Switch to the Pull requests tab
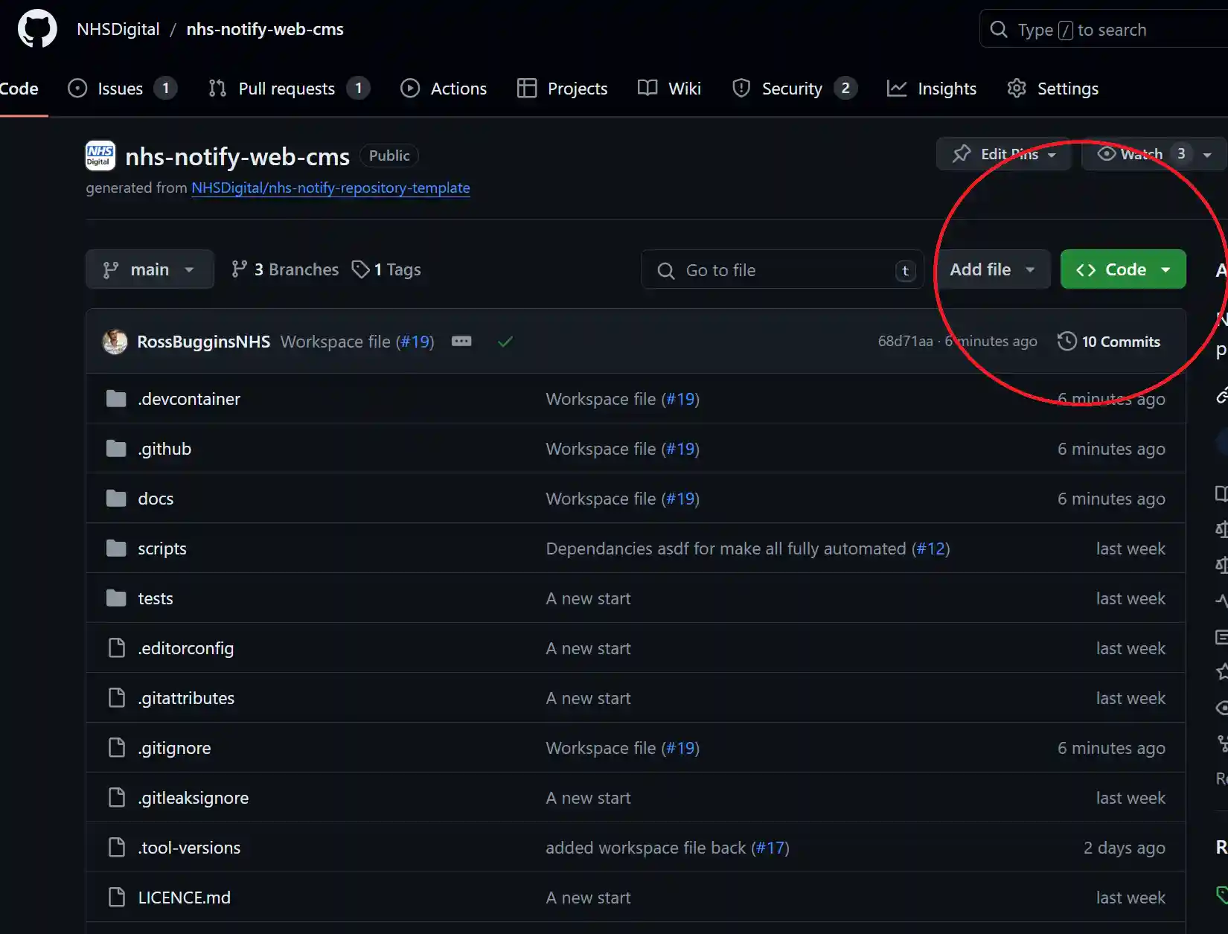The height and width of the screenshot is (934, 1228). [x=287, y=89]
